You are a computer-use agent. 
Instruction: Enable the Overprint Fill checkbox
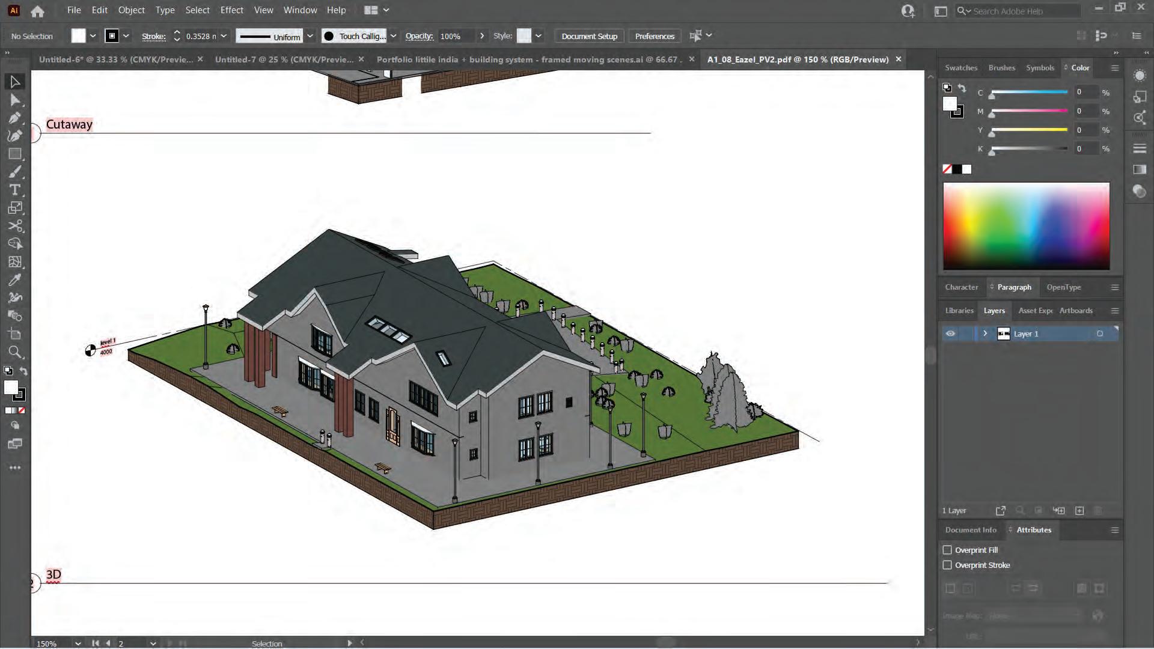point(947,550)
